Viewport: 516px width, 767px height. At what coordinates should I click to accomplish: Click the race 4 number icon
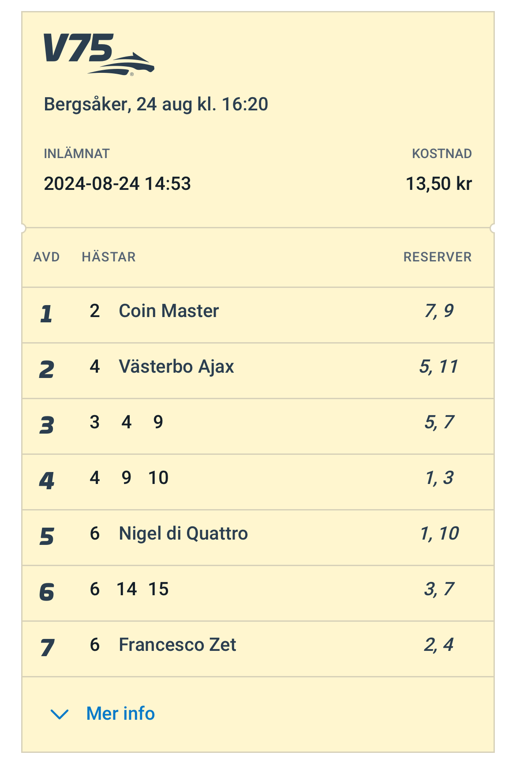tap(47, 481)
